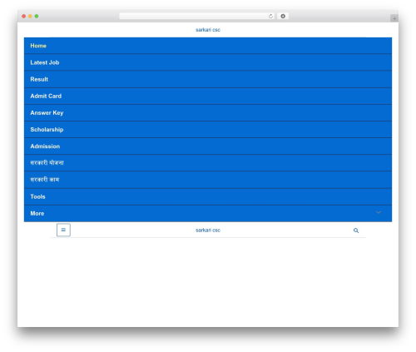The height and width of the screenshot is (352, 416).
Task: Go to Latest Job section
Action: [x=208, y=62]
